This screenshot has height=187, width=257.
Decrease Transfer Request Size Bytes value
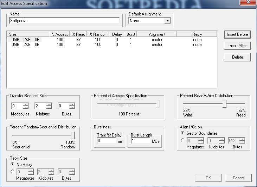point(72,107)
